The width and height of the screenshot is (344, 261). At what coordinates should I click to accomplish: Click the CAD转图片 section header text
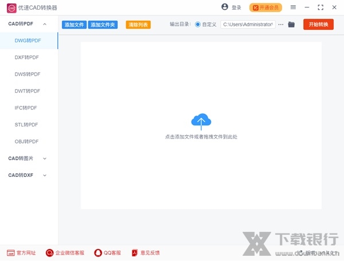point(21,159)
